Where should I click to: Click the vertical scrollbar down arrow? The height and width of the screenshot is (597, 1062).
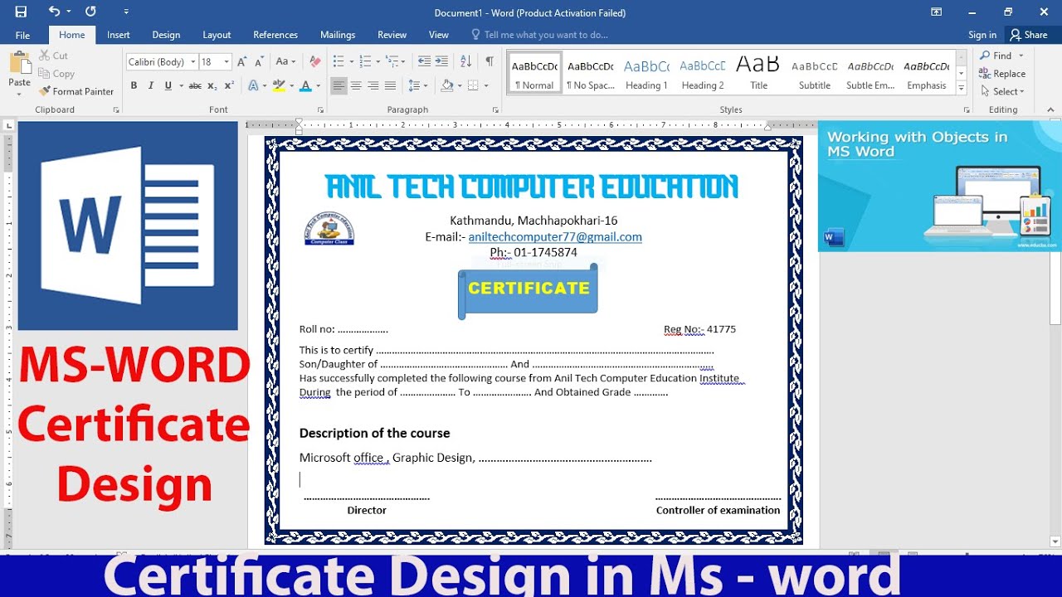coord(1055,541)
